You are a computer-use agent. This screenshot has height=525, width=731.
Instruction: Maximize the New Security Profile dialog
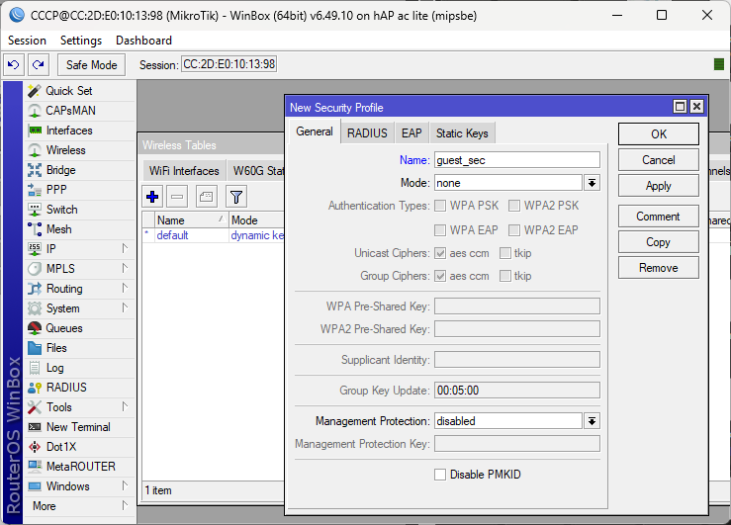[x=681, y=107]
